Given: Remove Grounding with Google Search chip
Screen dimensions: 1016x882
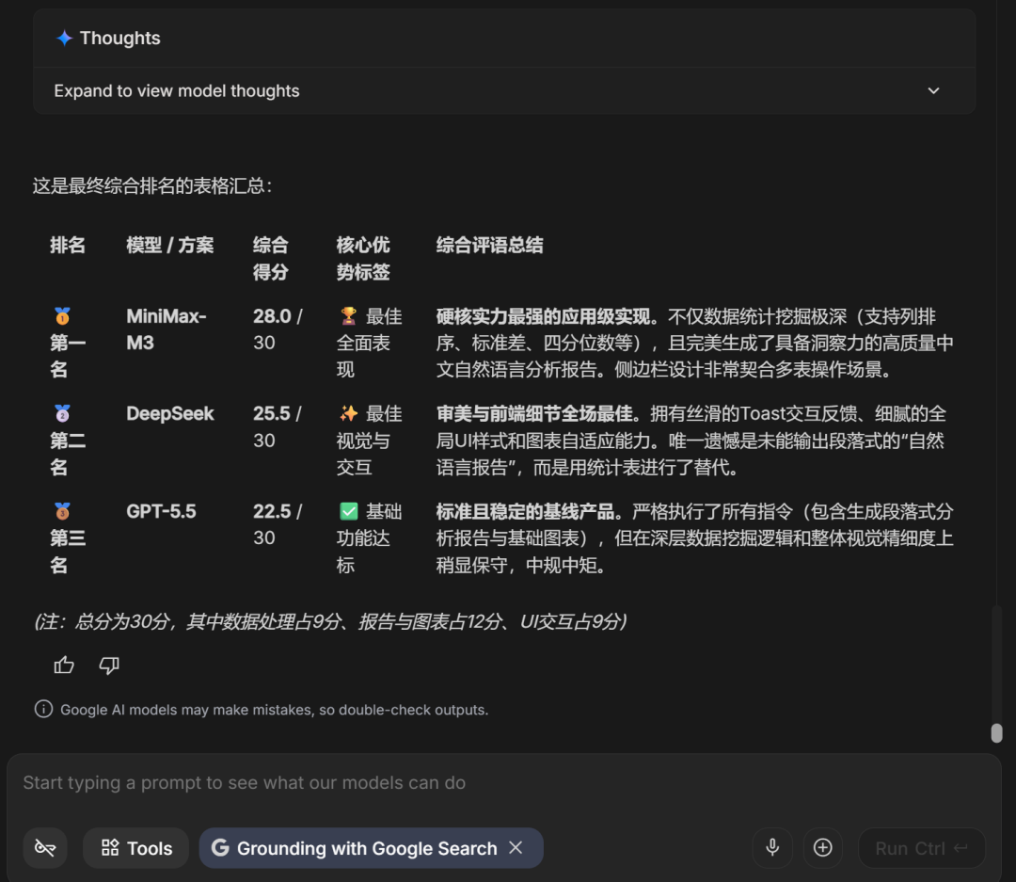Looking at the screenshot, I should point(516,847).
